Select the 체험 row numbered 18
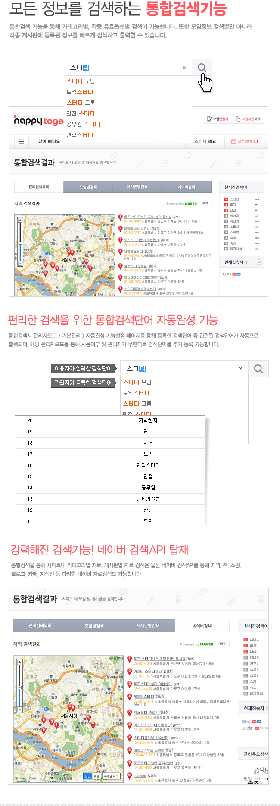This screenshot has height=806, width=280. pyautogui.click(x=110, y=443)
